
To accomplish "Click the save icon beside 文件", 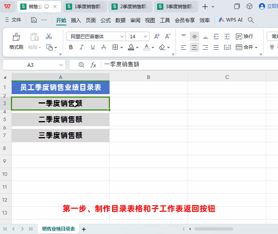I will tap(34, 20).
